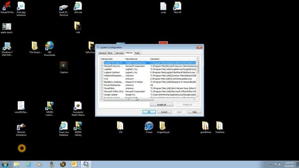Screen dimensions: 299x168
Task: Click the Windows Start orb
Action: click(x=5, y=164)
